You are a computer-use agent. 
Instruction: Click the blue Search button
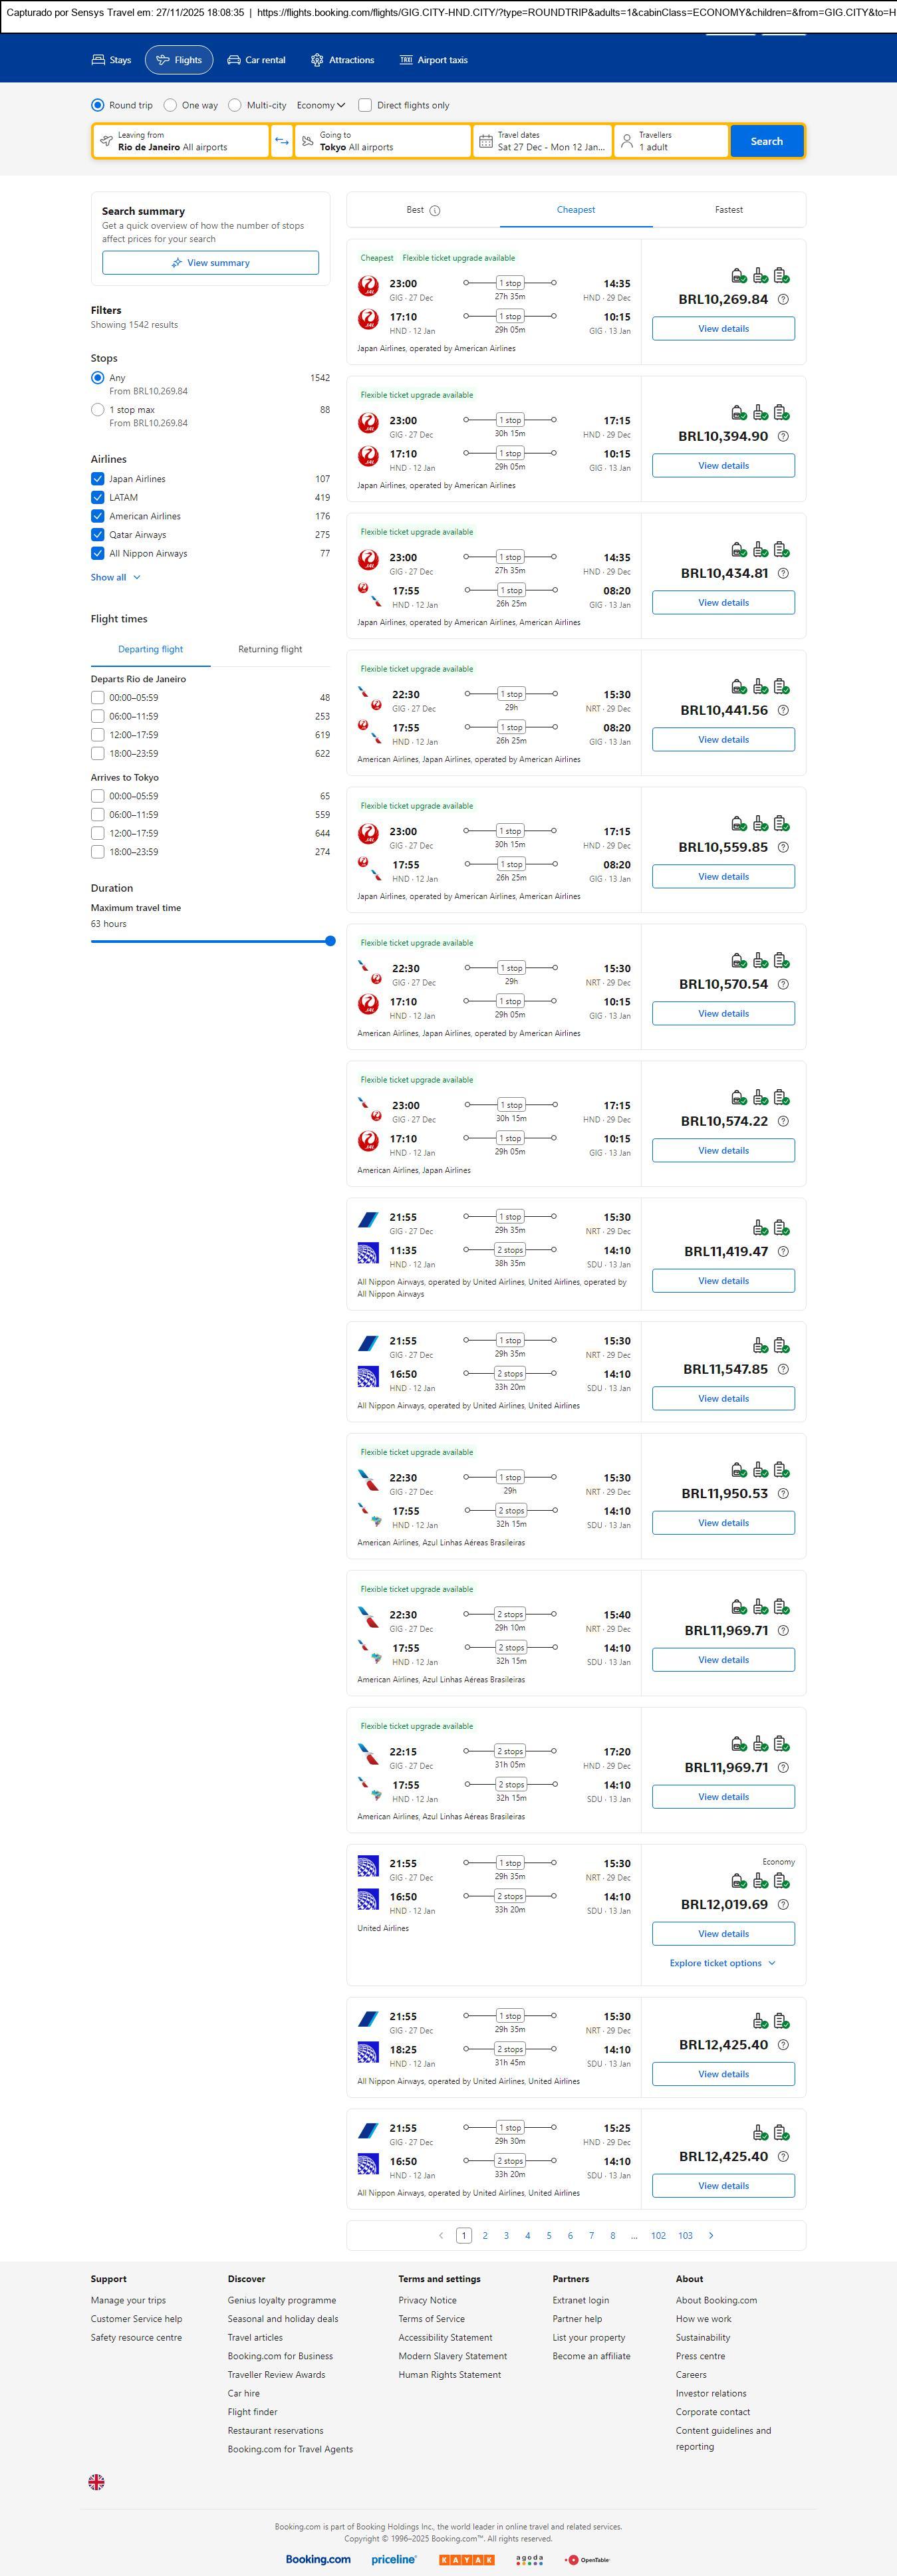coord(766,141)
